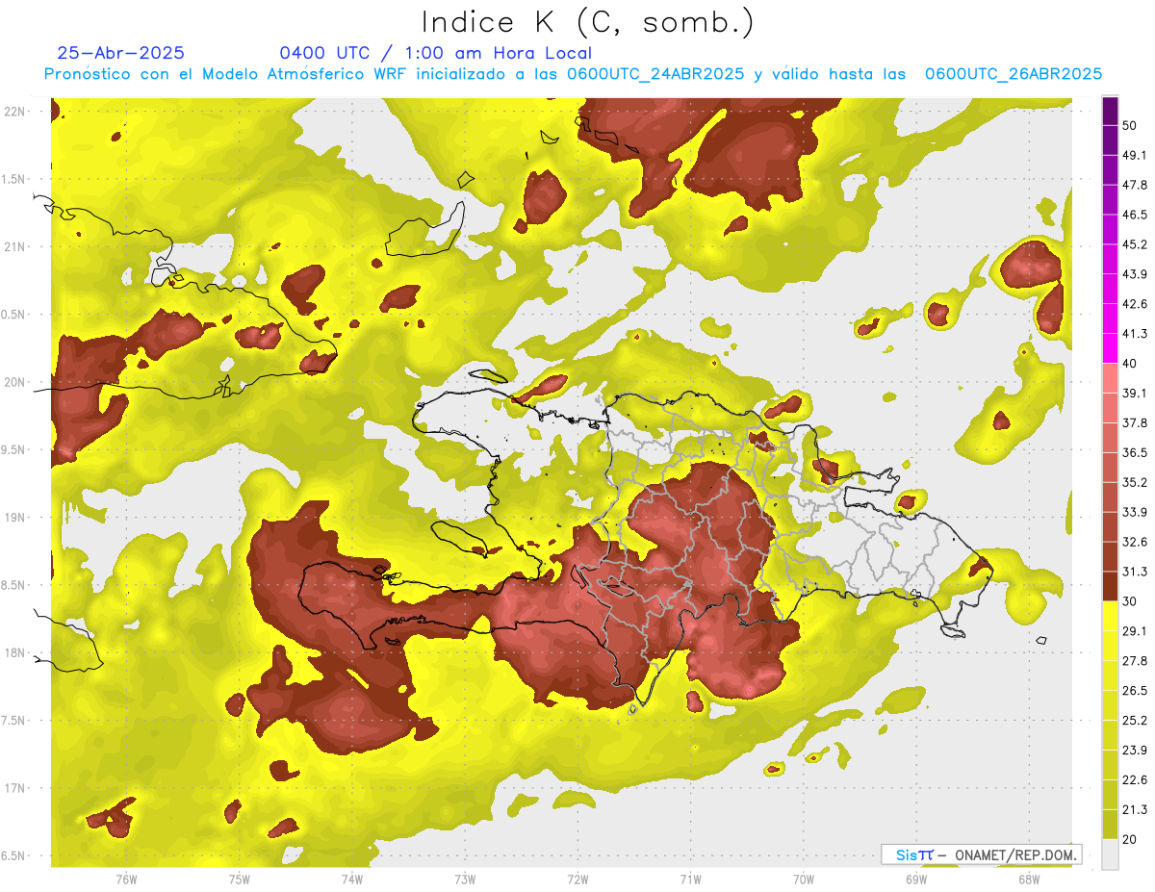Click the colorbar value '25.2'
Screen dimensions: 1155x892
(1135, 721)
